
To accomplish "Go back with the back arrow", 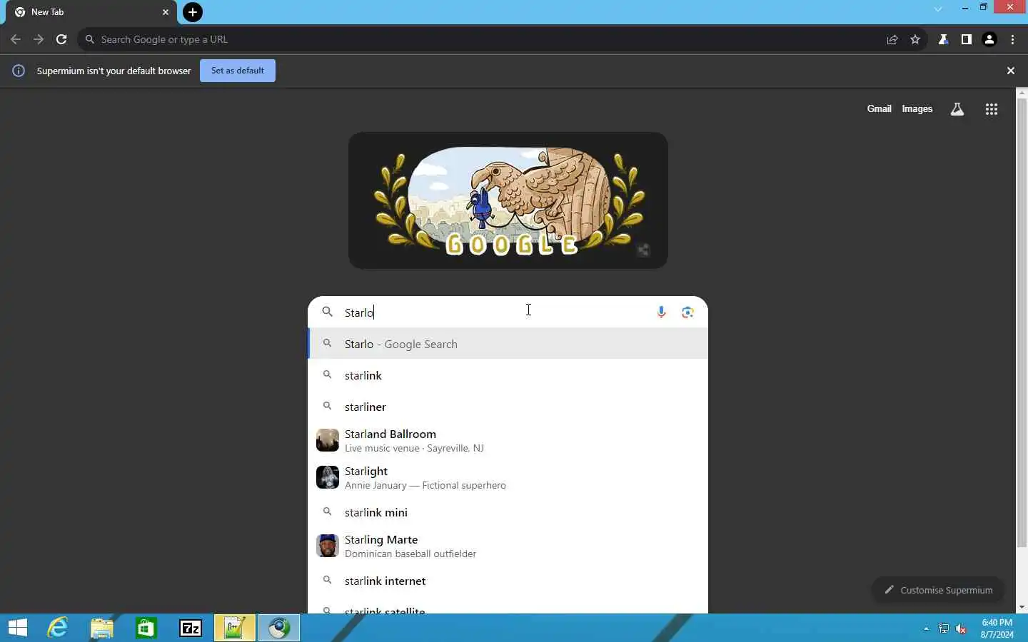I will [x=16, y=39].
